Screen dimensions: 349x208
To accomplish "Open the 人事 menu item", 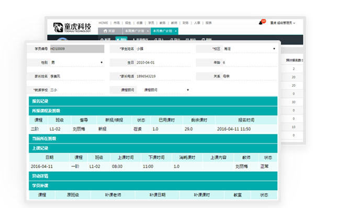I will pyautogui.click(x=197, y=23).
